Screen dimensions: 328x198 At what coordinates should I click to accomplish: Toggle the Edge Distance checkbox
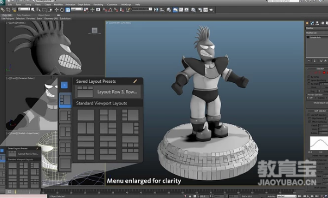(310, 118)
